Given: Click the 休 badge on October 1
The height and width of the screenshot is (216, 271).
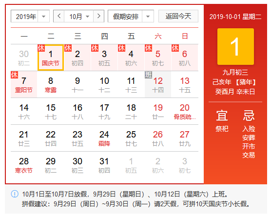Looking at the screenshot, I should (41, 48).
